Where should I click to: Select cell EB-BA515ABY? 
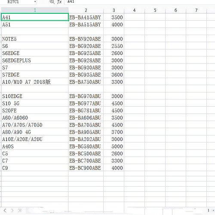point(86,25)
